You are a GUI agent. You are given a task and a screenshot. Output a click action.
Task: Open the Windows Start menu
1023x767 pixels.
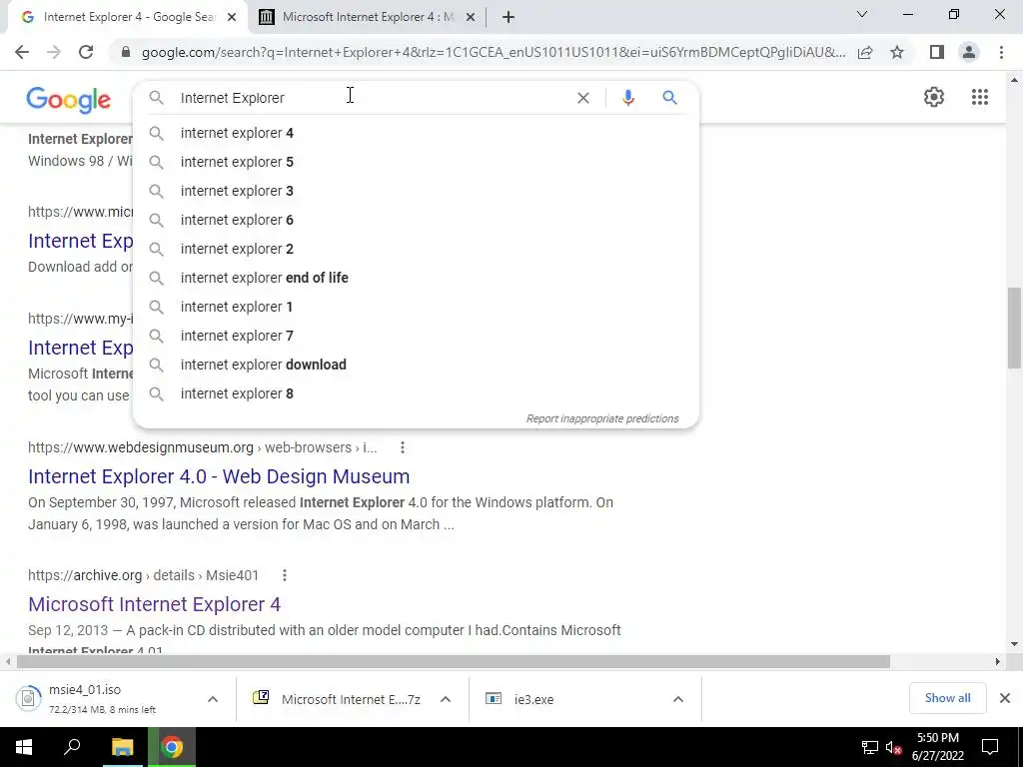(x=24, y=747)
